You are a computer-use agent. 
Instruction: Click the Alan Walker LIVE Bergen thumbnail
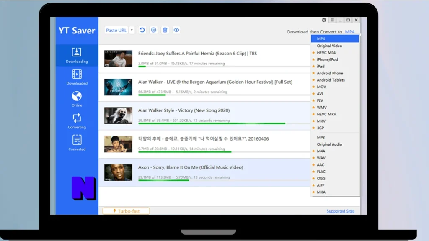118,87
